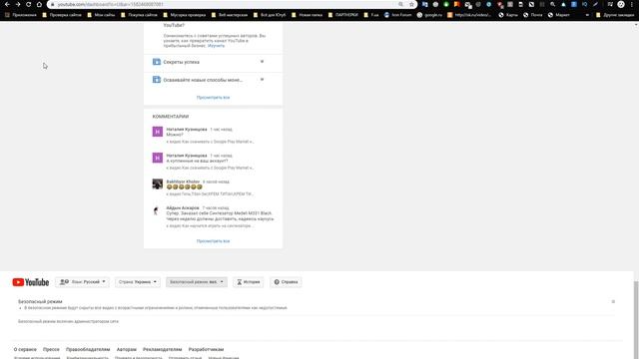Image resolution: width=639 pixels, height=359 pixels.
Task: Open the Рекламодателям footer link
Action: (x=162, y=350)
